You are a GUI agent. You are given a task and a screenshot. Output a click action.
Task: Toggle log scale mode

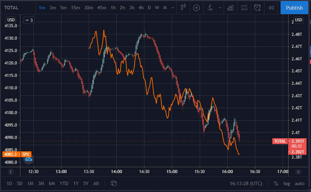(286, 183)
